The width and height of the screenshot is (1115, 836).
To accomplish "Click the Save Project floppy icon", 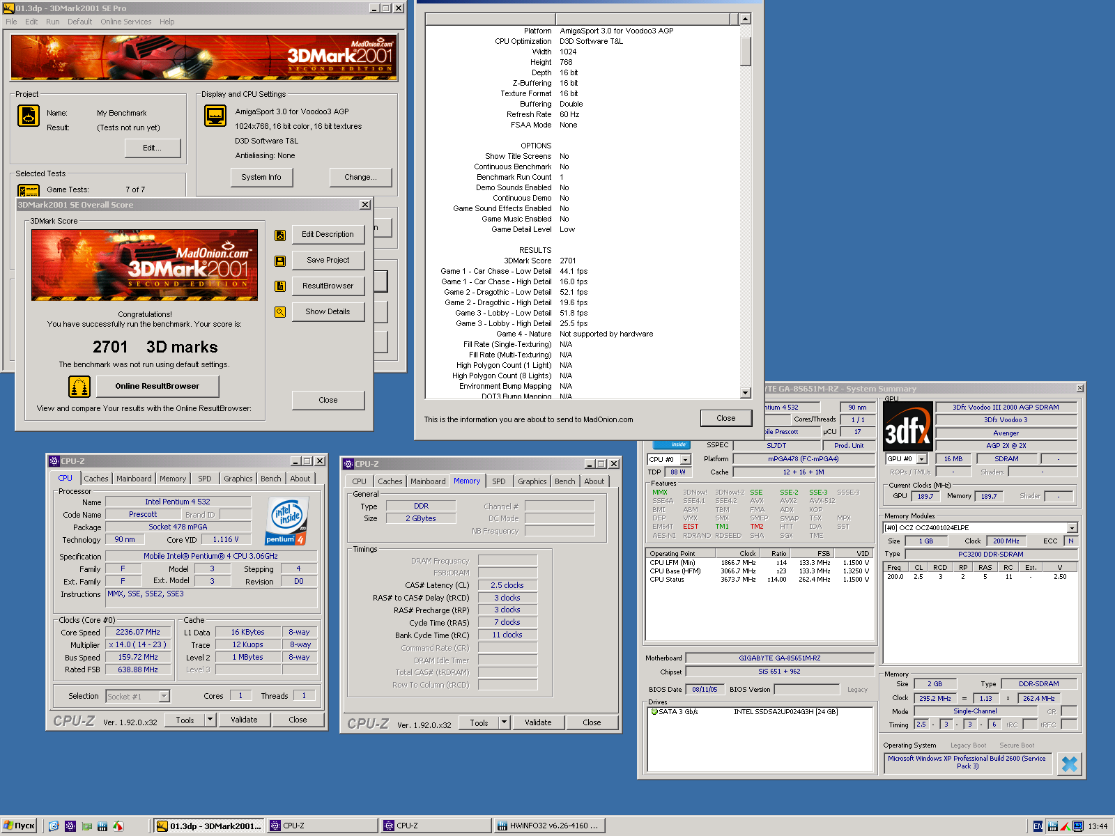I will pos(280,261).
